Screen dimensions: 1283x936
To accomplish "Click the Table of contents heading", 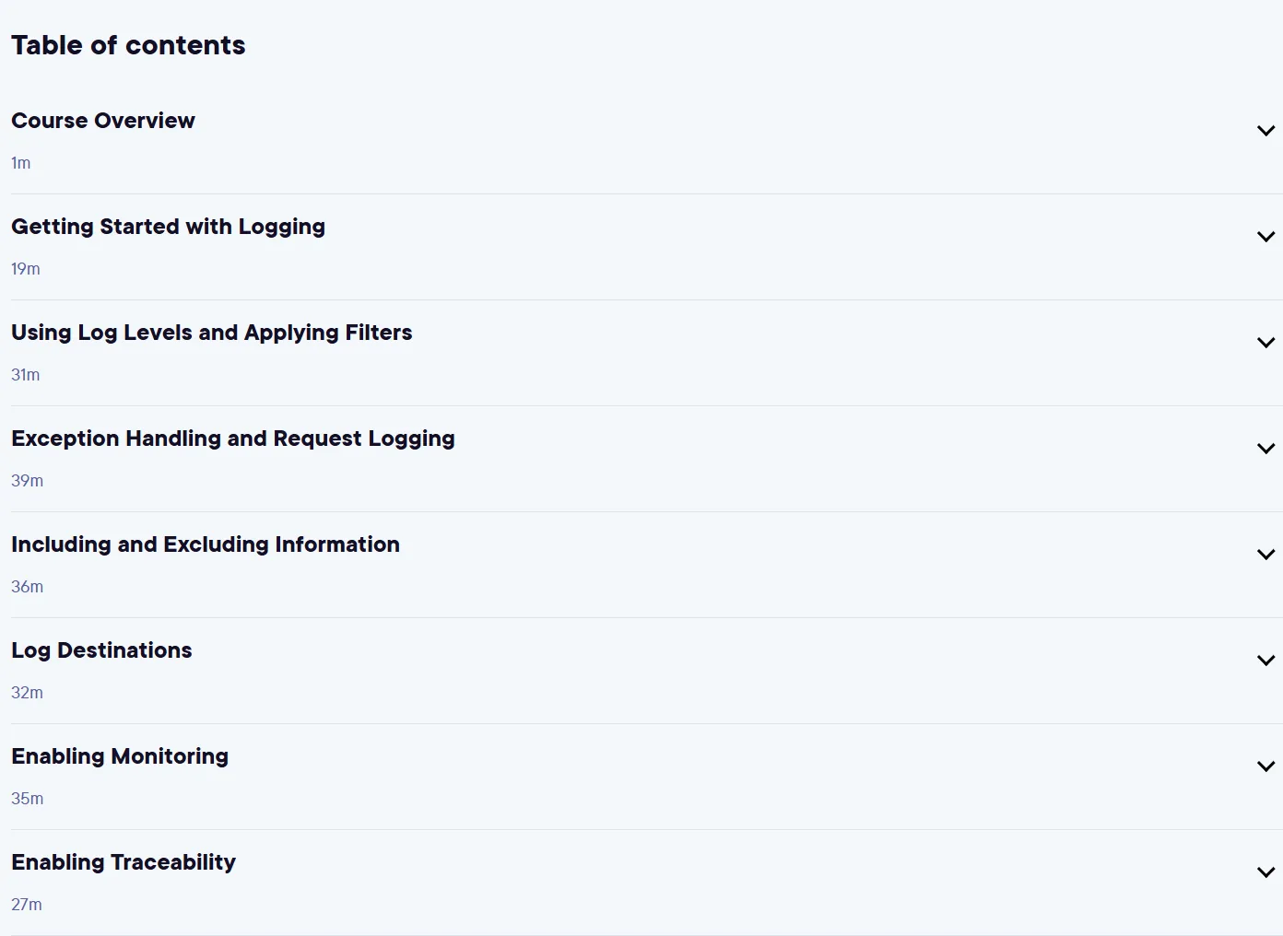I will 128,45.
